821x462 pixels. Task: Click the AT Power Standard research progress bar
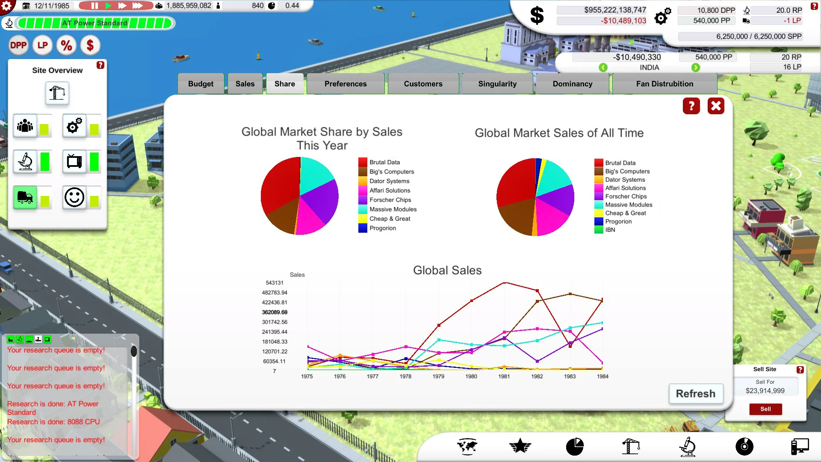click(x=95, y=23)
